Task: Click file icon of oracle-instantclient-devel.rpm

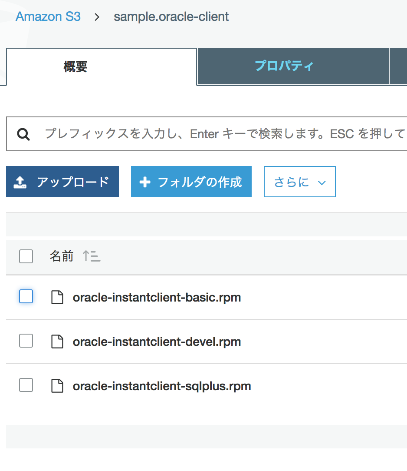Action: (x=57, y=342)
